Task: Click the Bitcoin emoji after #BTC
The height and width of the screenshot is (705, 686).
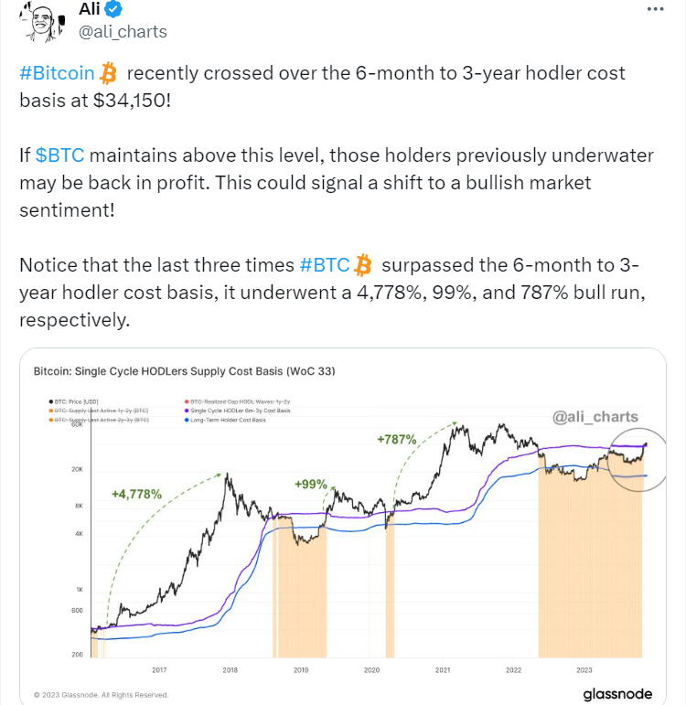Action: click(362, 265)
